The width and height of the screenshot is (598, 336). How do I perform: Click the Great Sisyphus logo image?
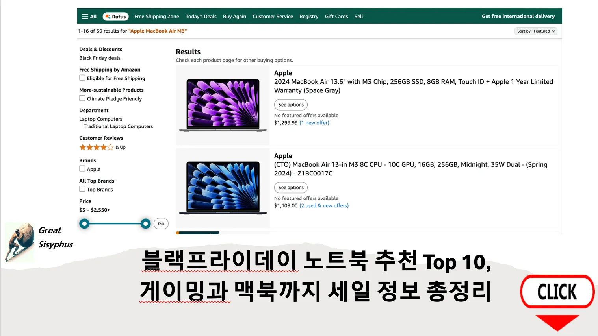click(19, 242)
